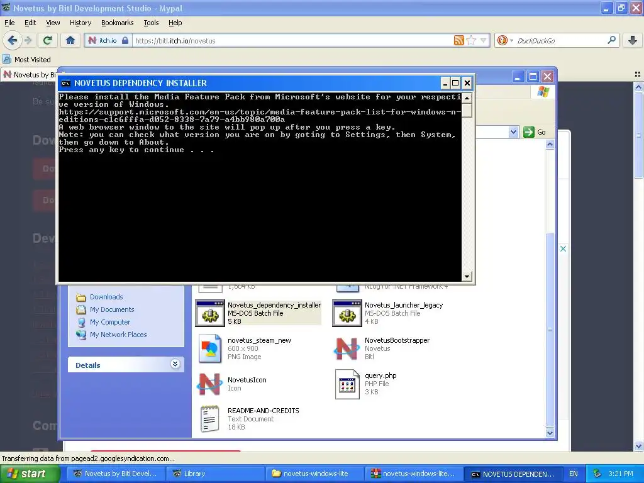
Task: Switch to novetus-windows-lite archive taskbar button
Action: pos(414,474)
